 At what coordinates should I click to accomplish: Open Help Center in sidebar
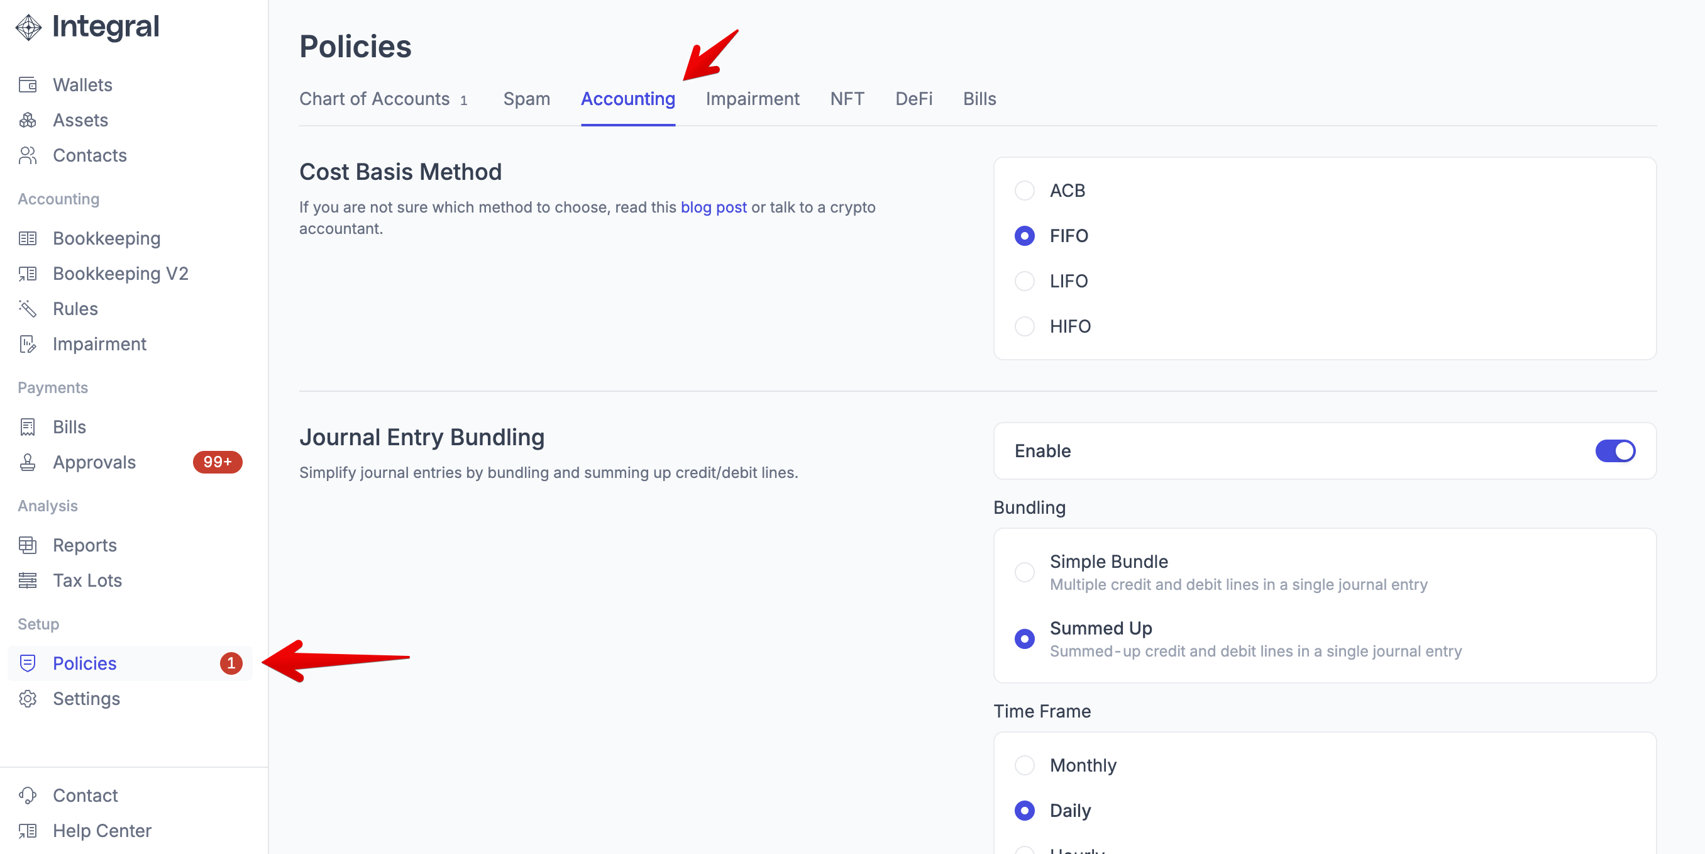coord(102,830)
